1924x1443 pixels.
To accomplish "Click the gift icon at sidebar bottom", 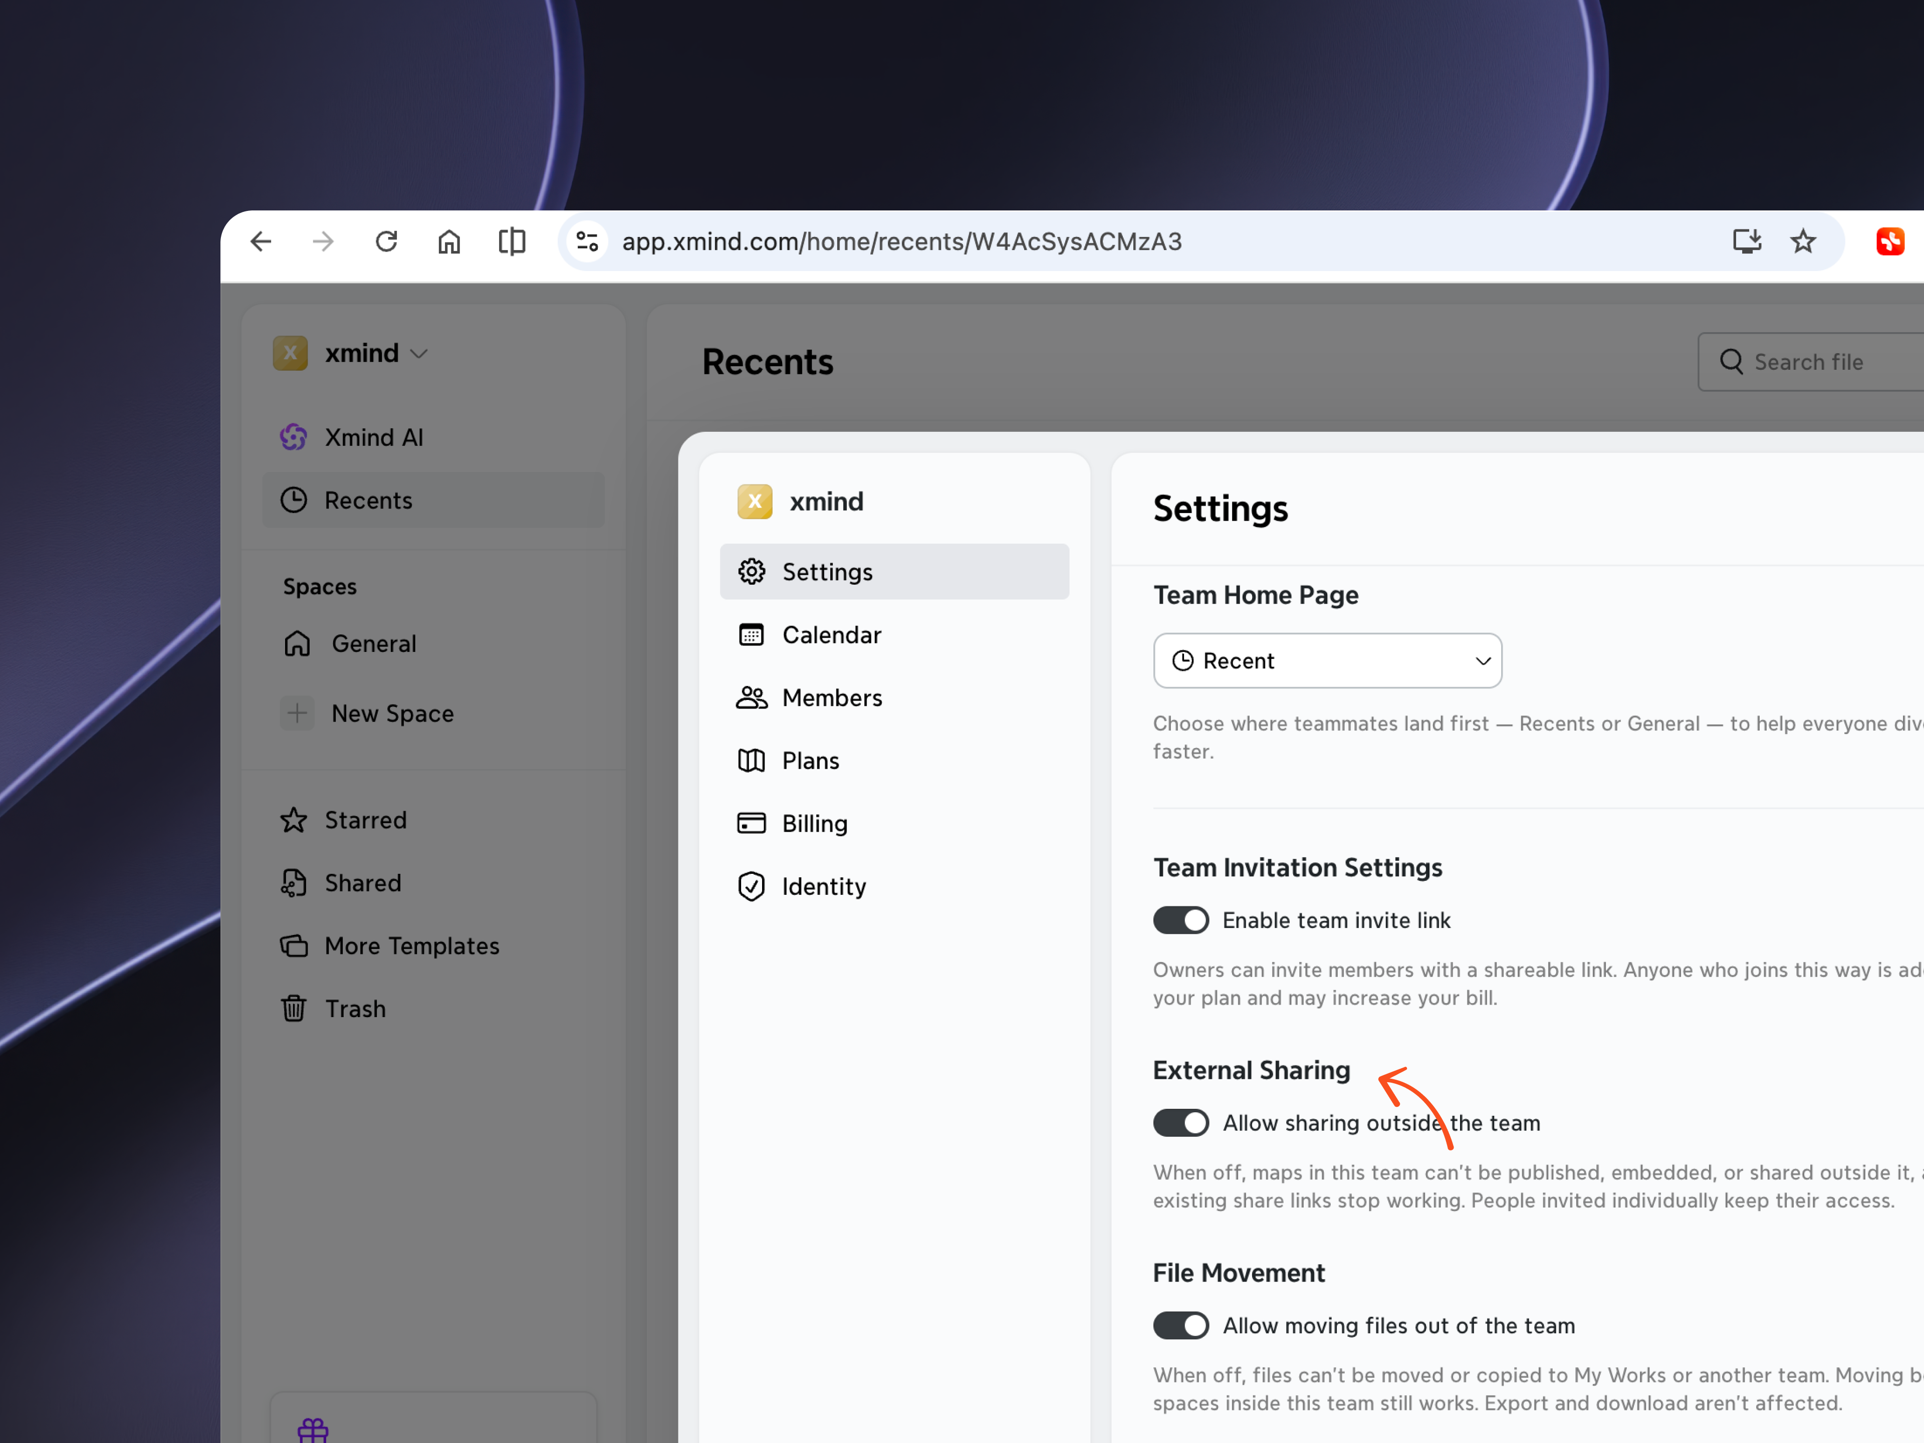I will (313, 1430).
